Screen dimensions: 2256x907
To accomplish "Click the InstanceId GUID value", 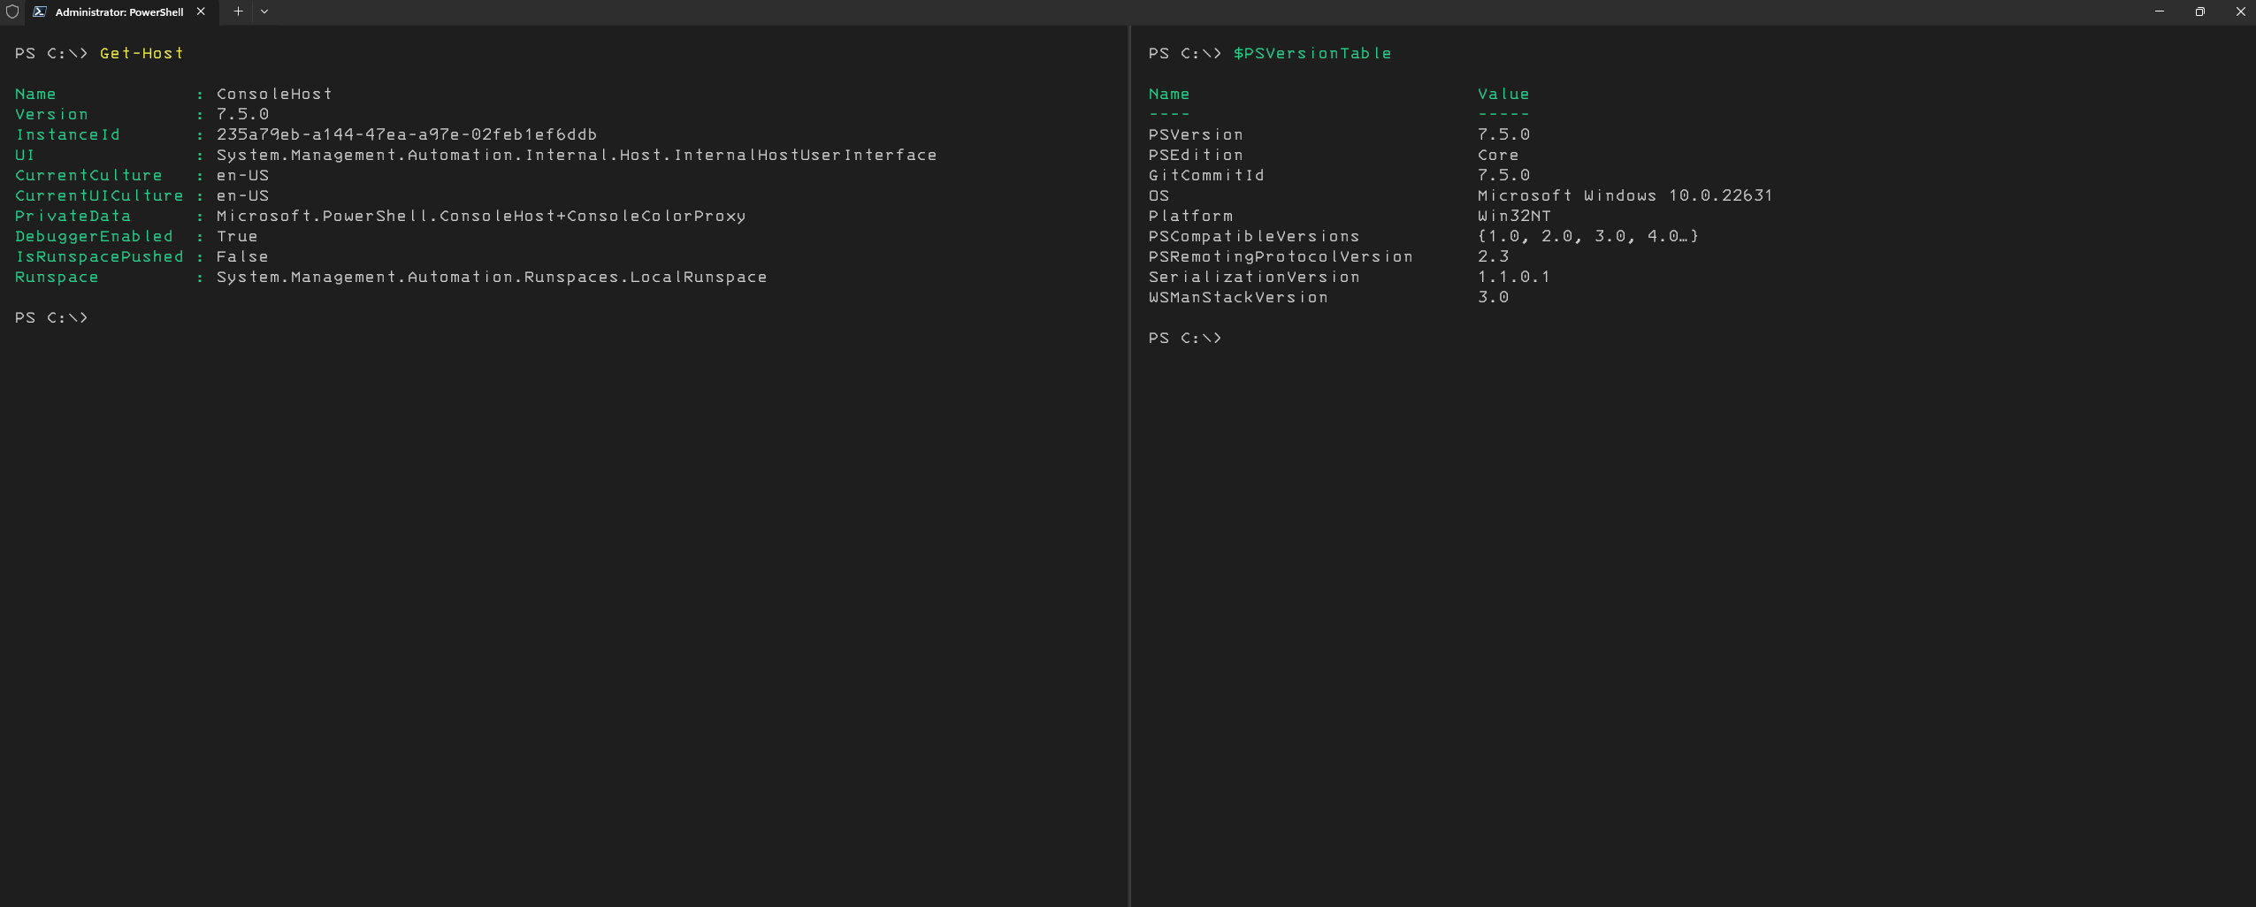I will (x=407, y=134).
